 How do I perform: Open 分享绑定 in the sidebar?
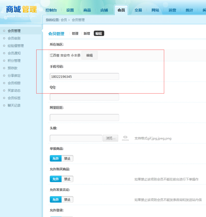coord(14,76)
